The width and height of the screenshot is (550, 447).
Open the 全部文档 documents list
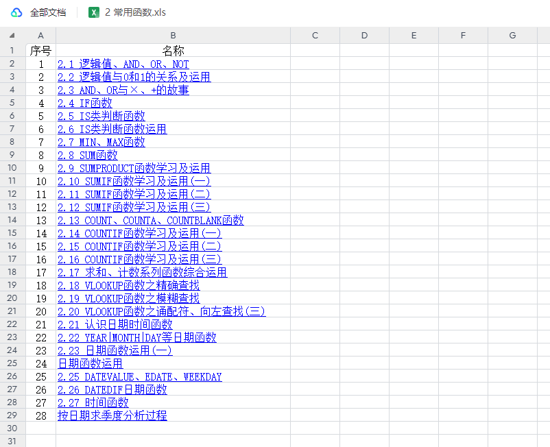48,12
